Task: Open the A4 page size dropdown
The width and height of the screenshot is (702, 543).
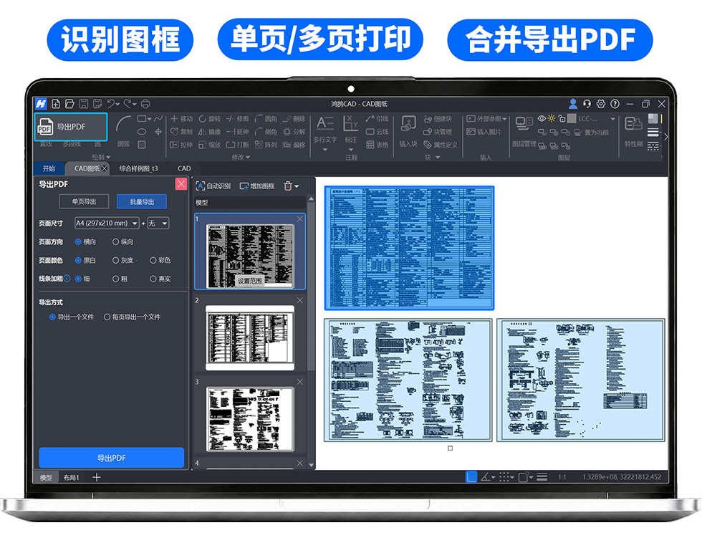Action: [107, 223]
